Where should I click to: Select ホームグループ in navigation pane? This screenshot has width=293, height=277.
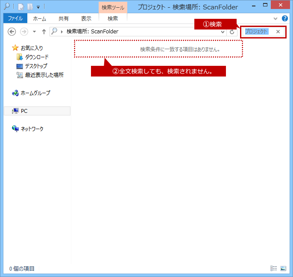pos(35,93)
